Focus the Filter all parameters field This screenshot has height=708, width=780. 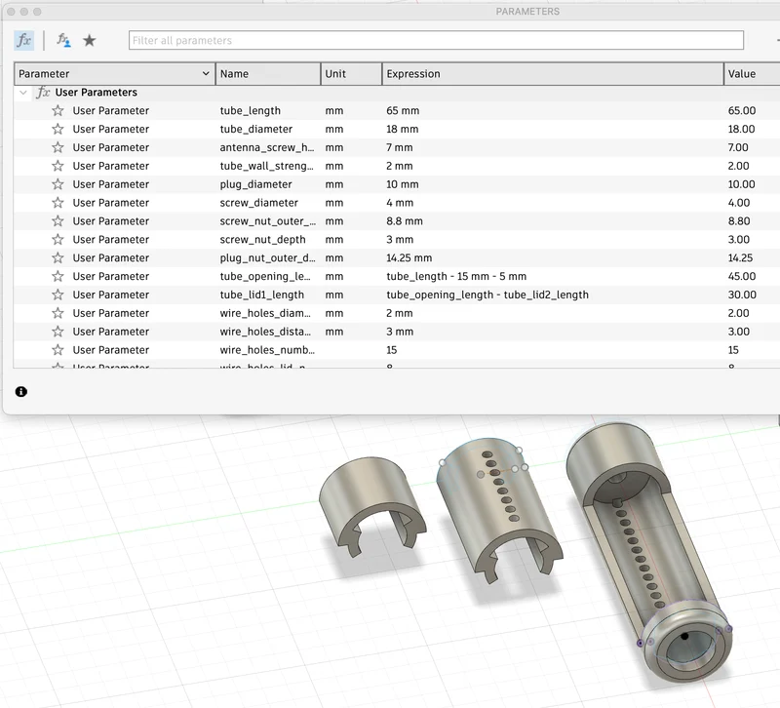coord(436,40)
